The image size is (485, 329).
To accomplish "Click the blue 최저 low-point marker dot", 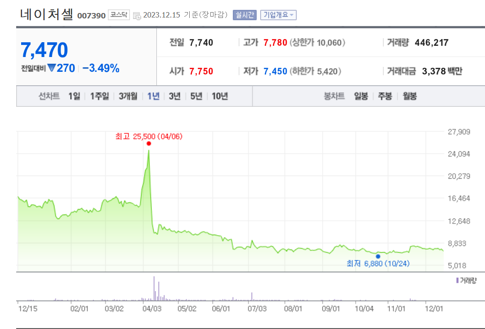I will click(x=378, y=256).
